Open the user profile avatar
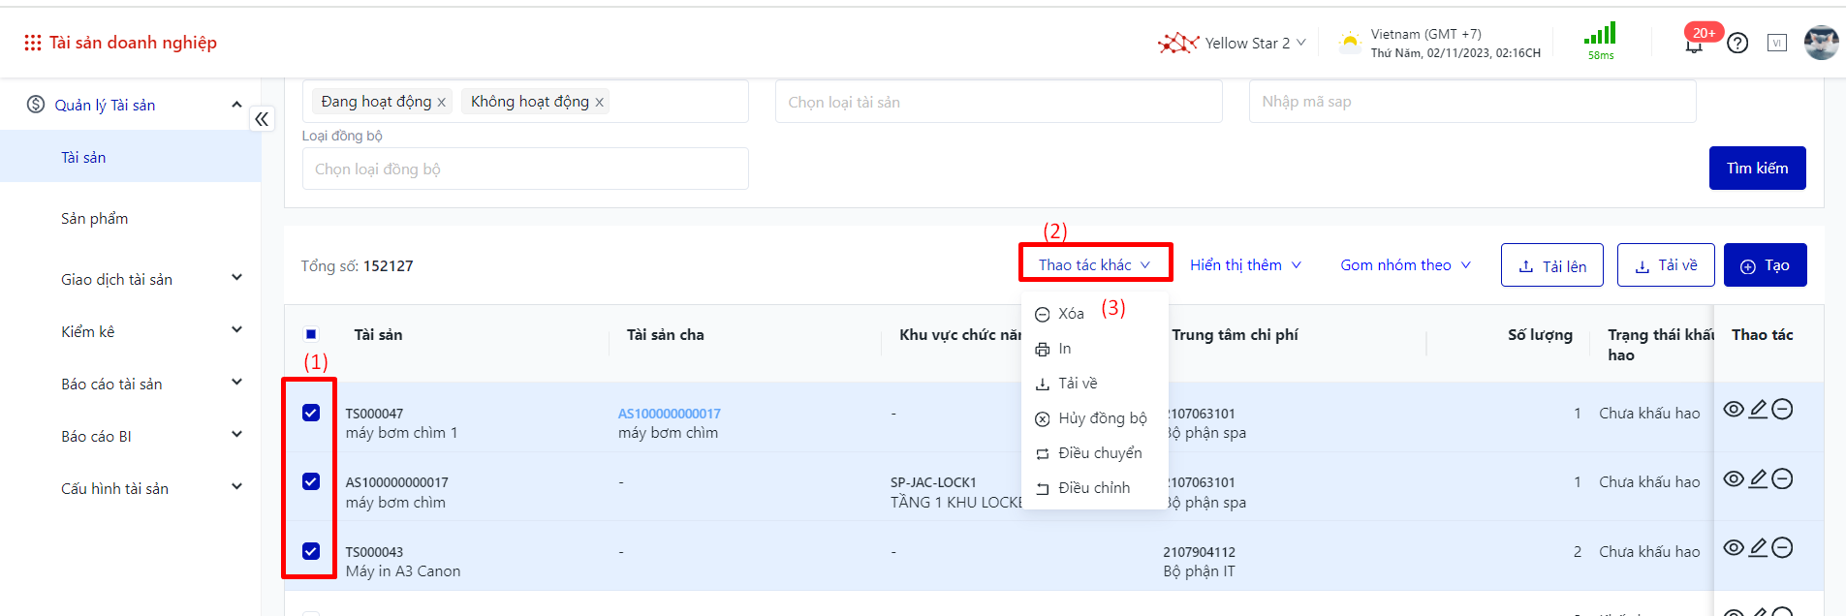This screenshot has width=1846, height=616. tap(1820, 43)
